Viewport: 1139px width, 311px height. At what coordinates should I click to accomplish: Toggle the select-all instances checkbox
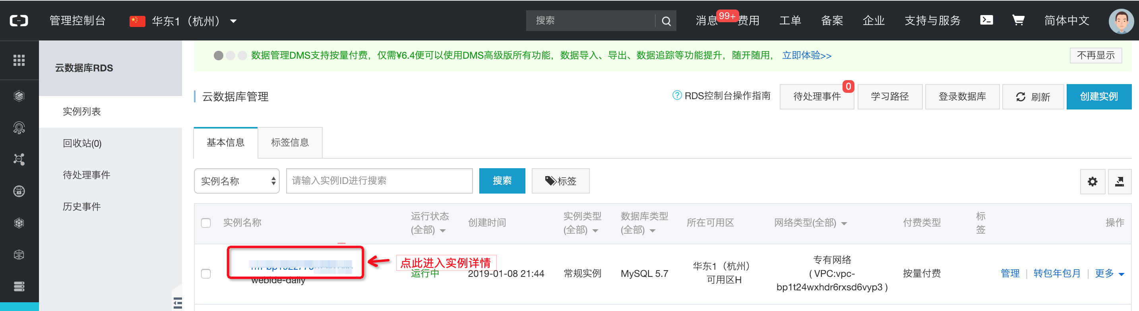coord(206,223)
